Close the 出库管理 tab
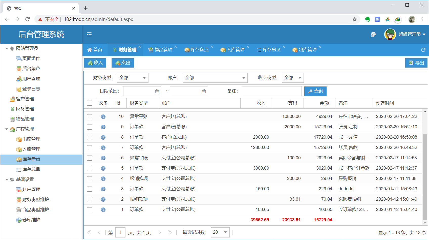The height and width of the screenshot is (240, 429). click(320, 47)
